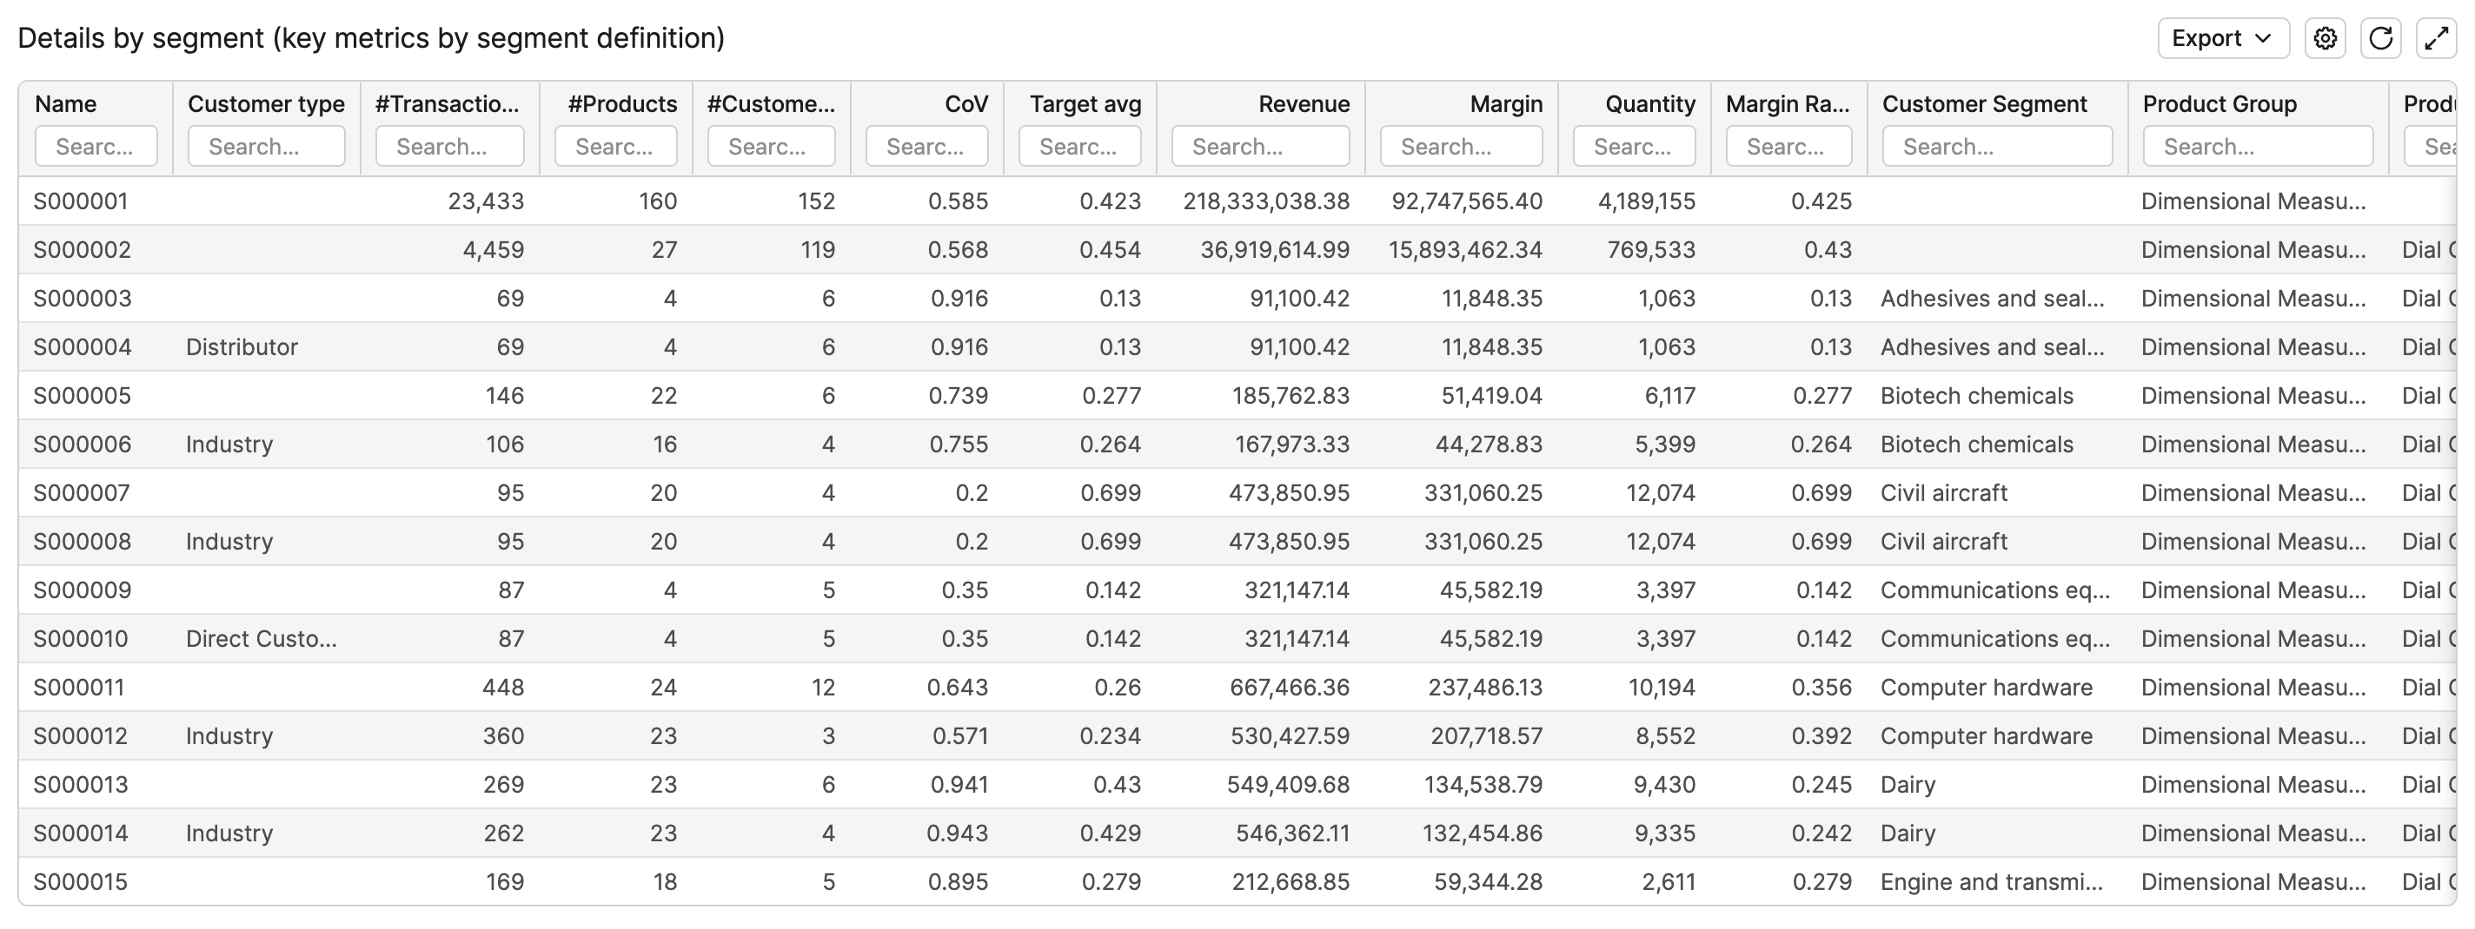Focus the Customer Segment search box
Screen dimensions: 2475x929
pos(1996,147)
